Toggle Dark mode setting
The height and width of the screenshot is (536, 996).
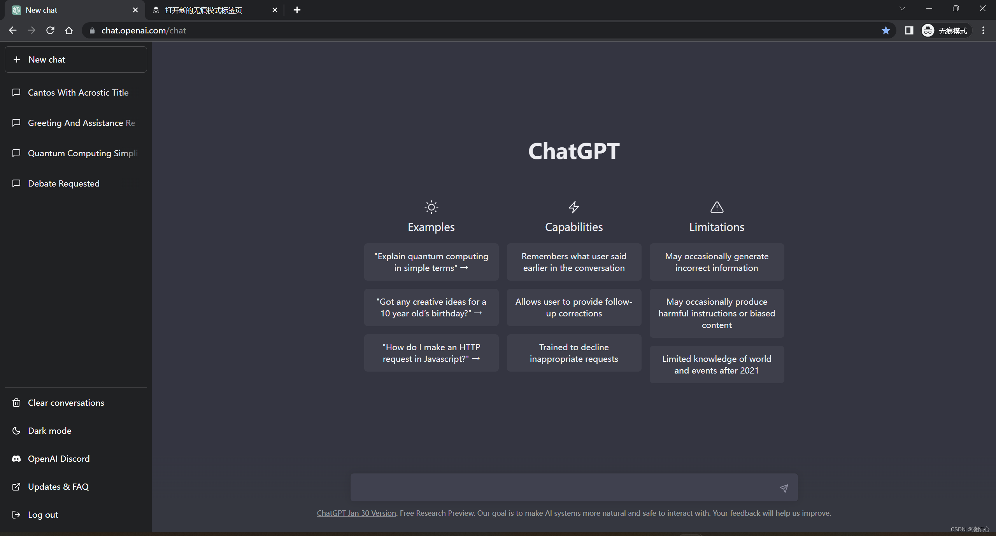pos(76,431)
